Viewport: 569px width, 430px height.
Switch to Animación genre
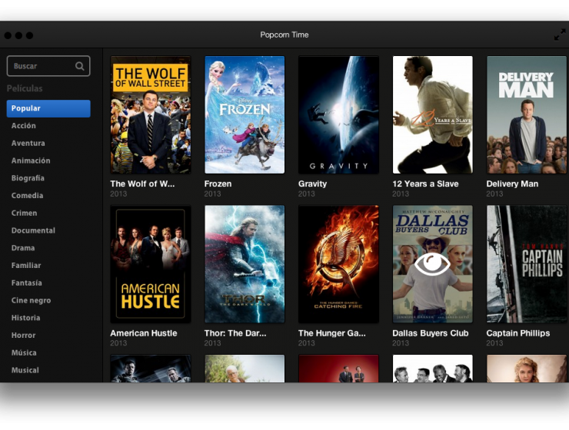pos(31,161)
